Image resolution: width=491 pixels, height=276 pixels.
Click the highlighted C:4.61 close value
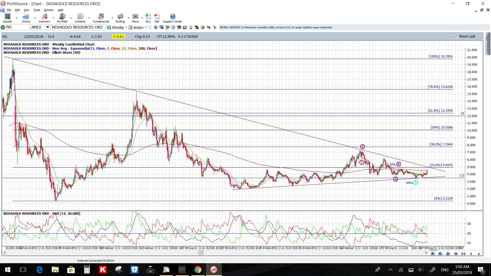pyautogui.click(x=119, y=37)
